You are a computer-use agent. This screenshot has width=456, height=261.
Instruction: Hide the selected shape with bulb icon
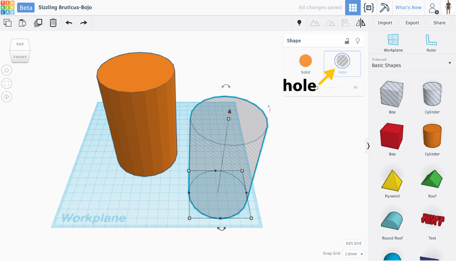[x=358, y=41]
